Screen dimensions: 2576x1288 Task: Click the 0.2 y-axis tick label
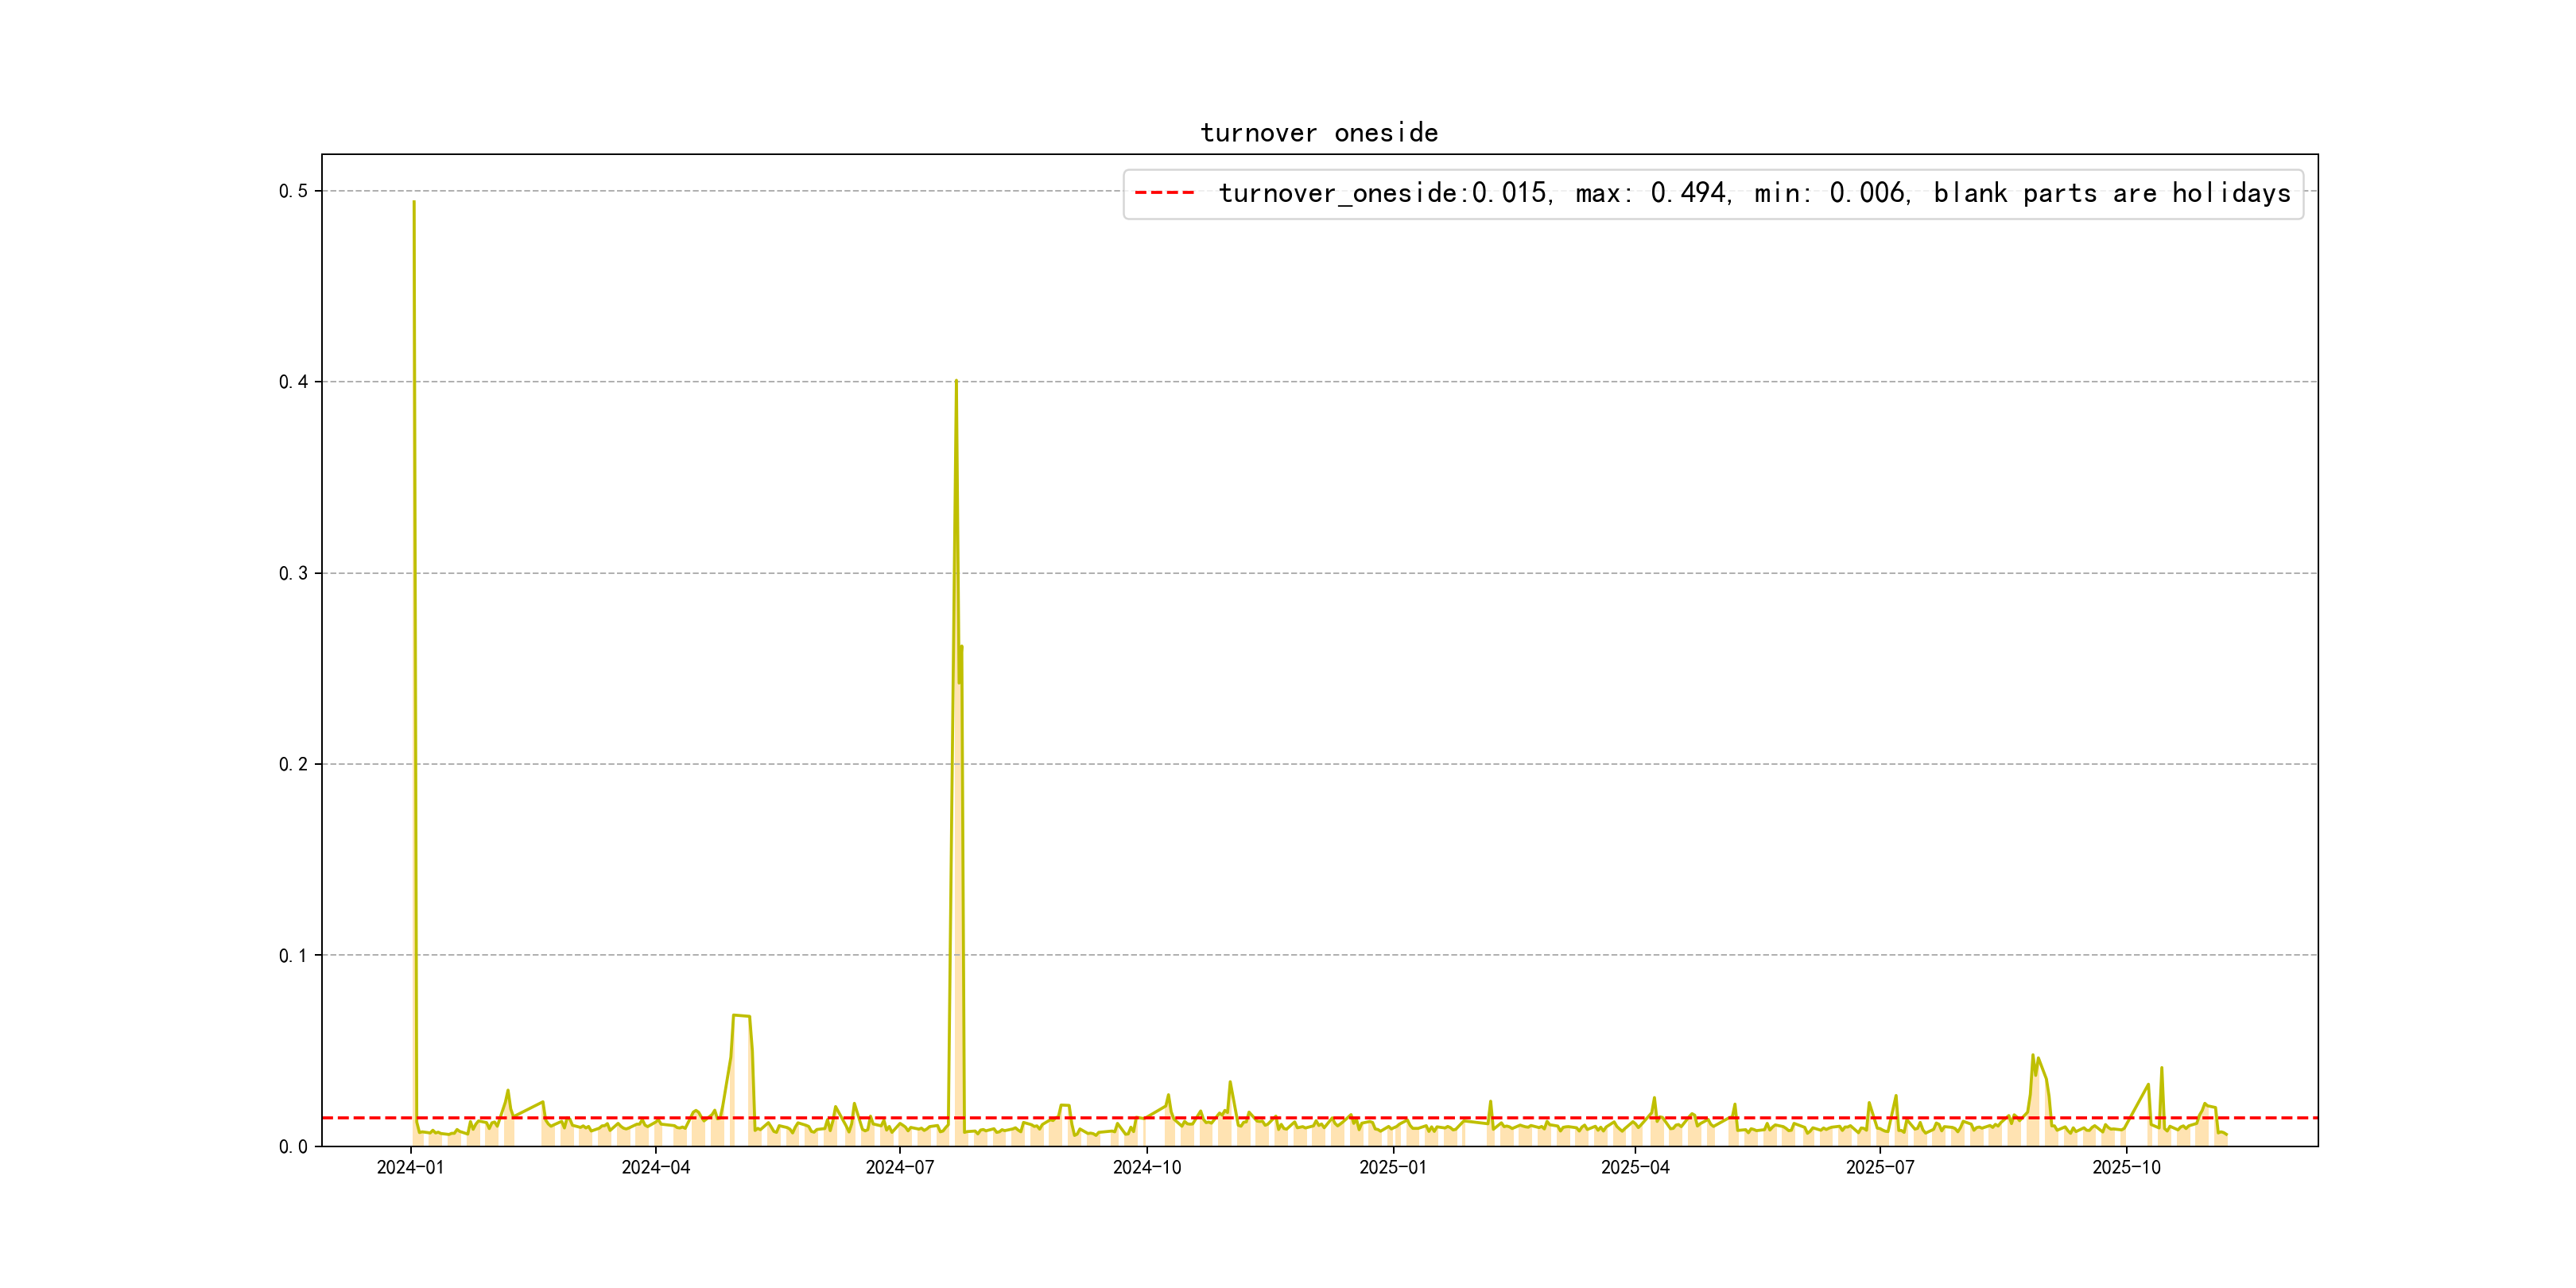pos(293,764)
